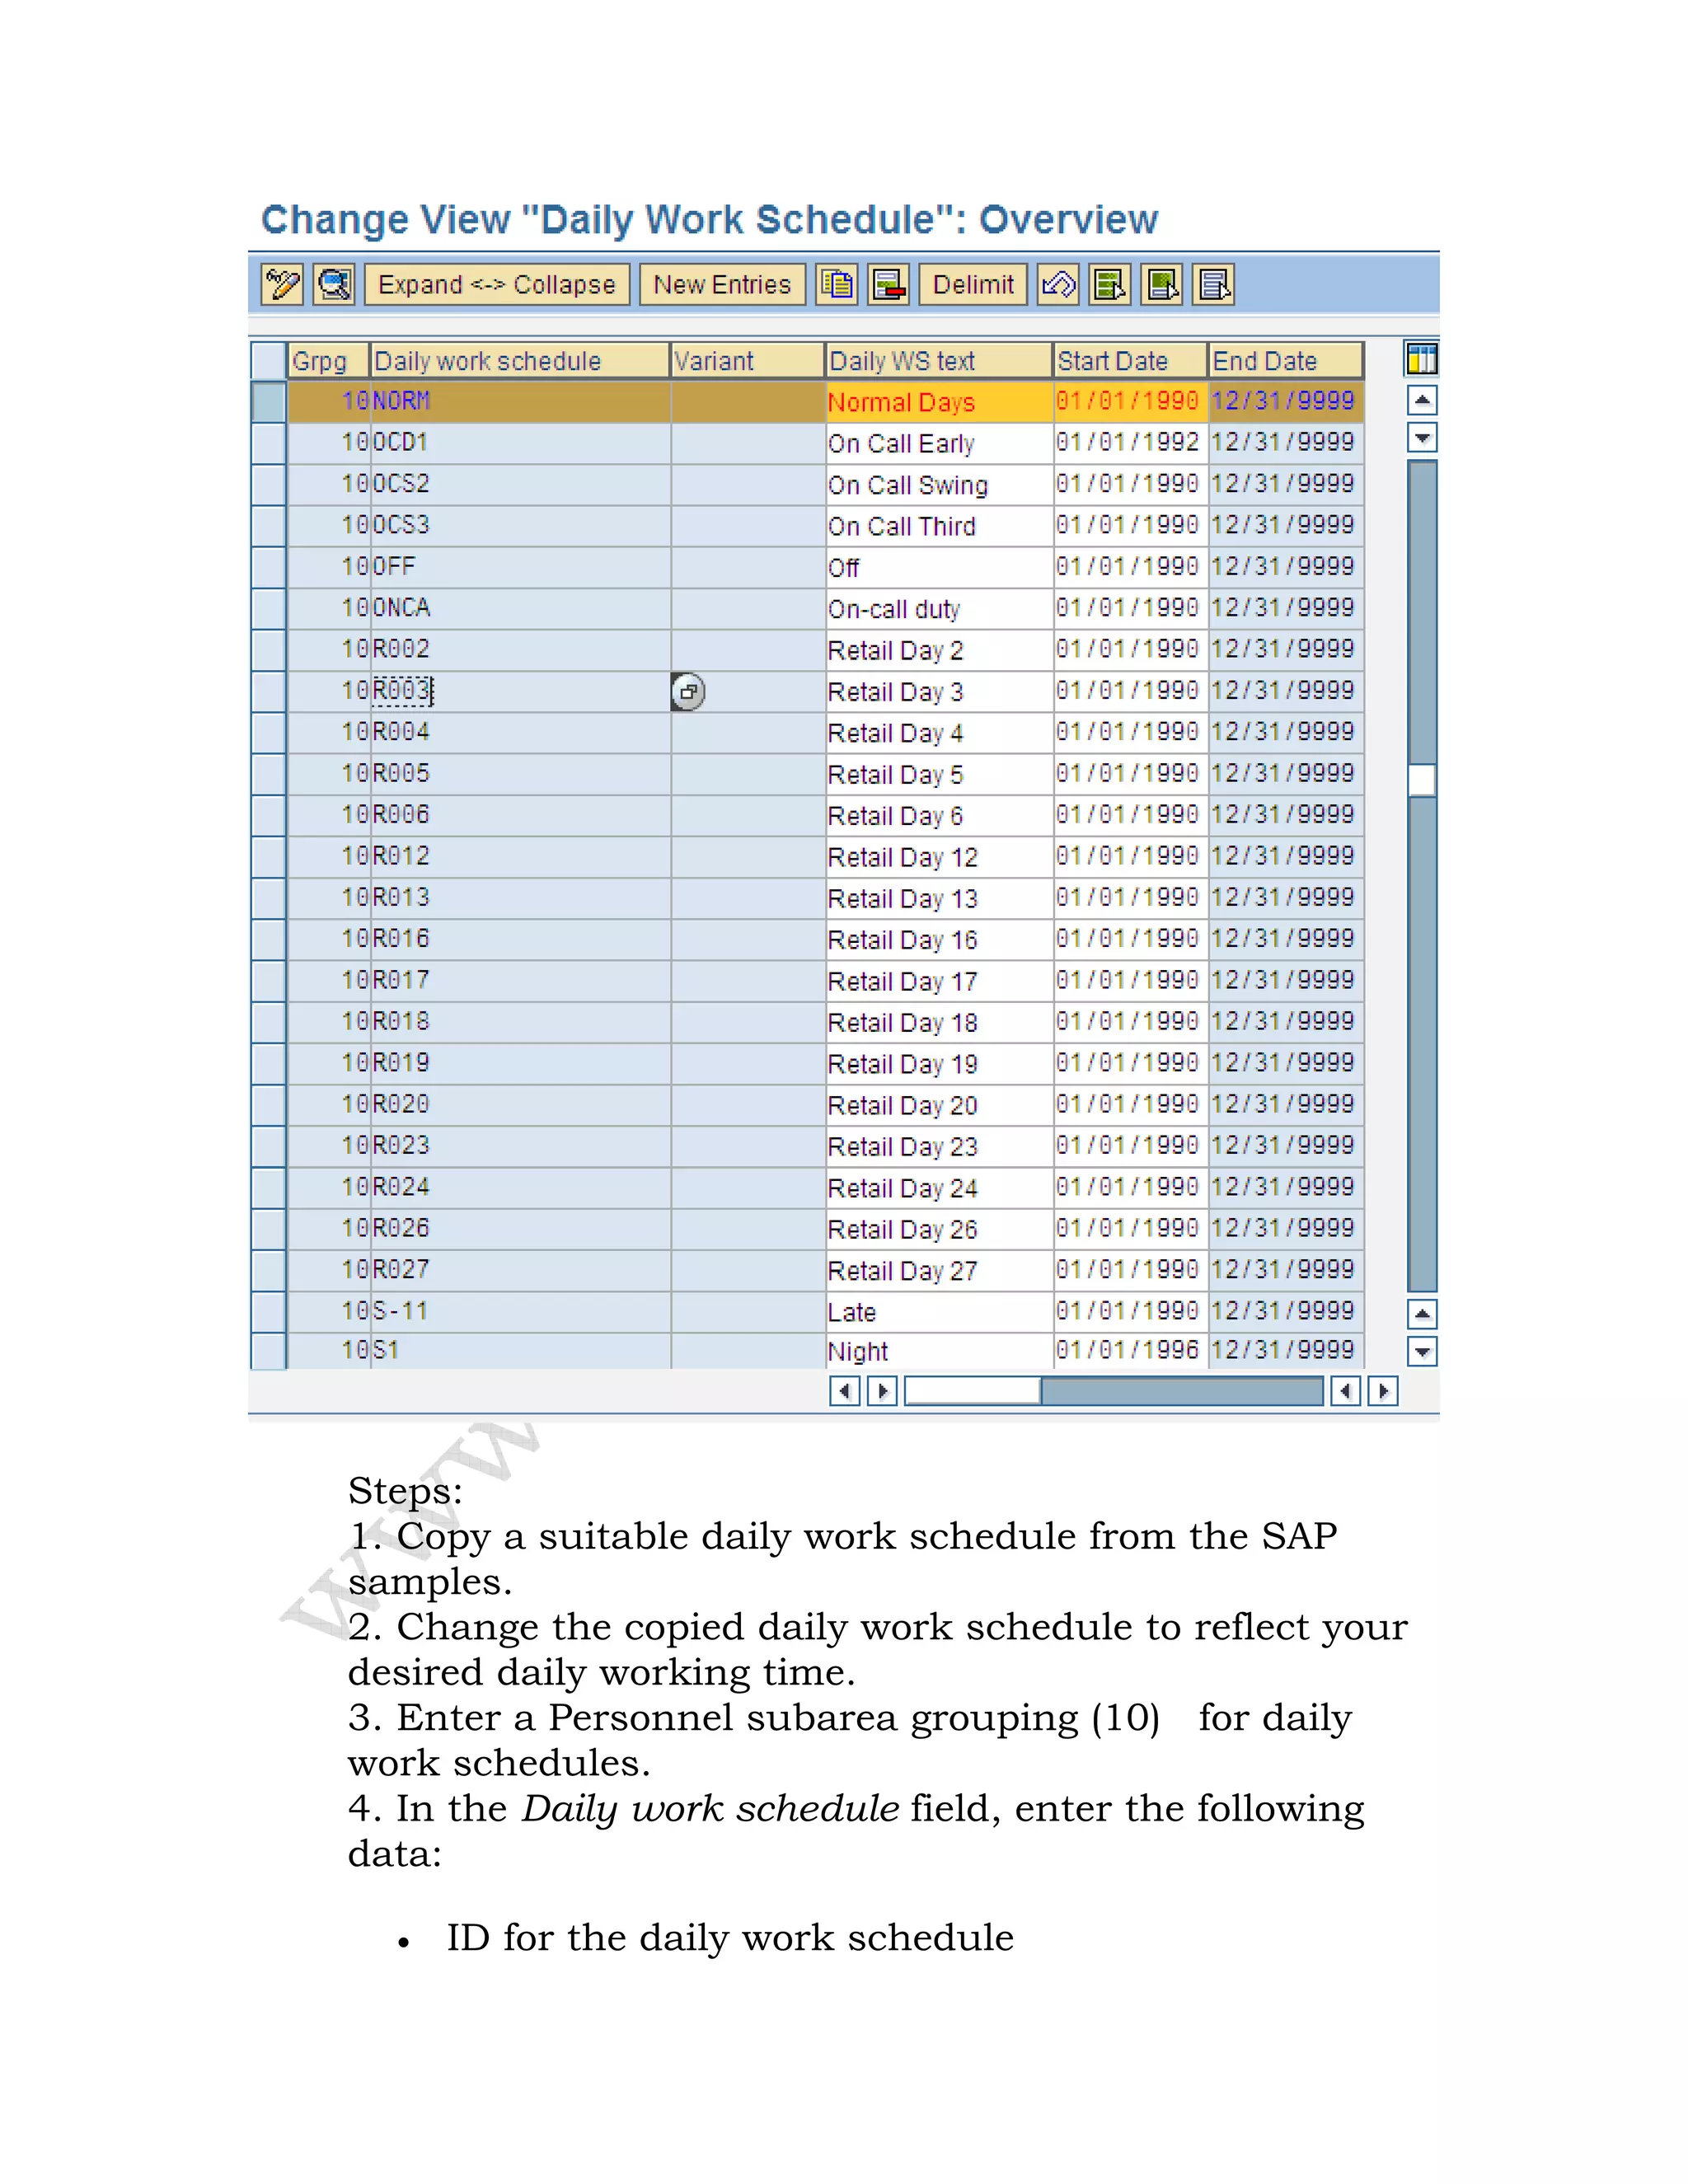Click the 'Retail Day 27' text cell
Screen dimensions: 1688x2184
(939, 1271)
